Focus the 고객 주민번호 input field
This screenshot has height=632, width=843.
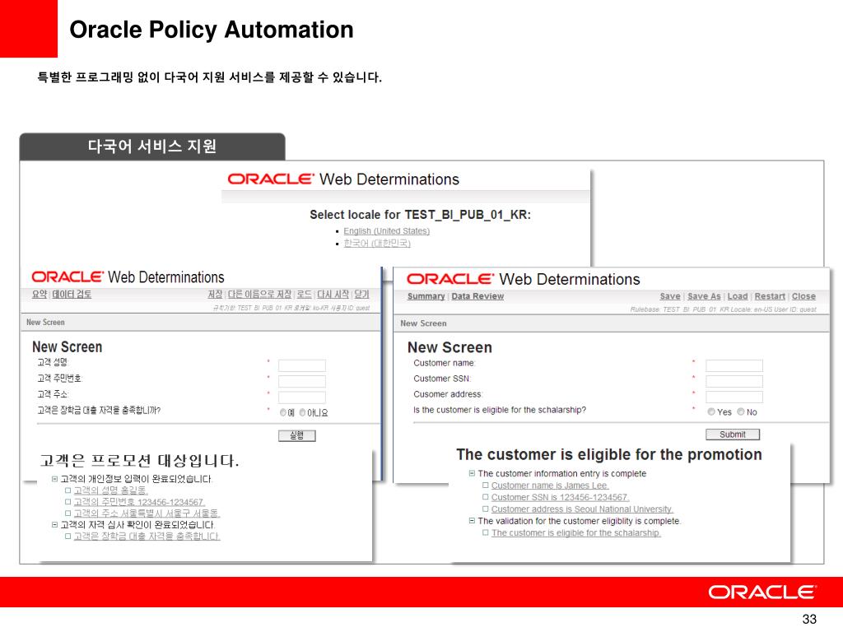301,382
